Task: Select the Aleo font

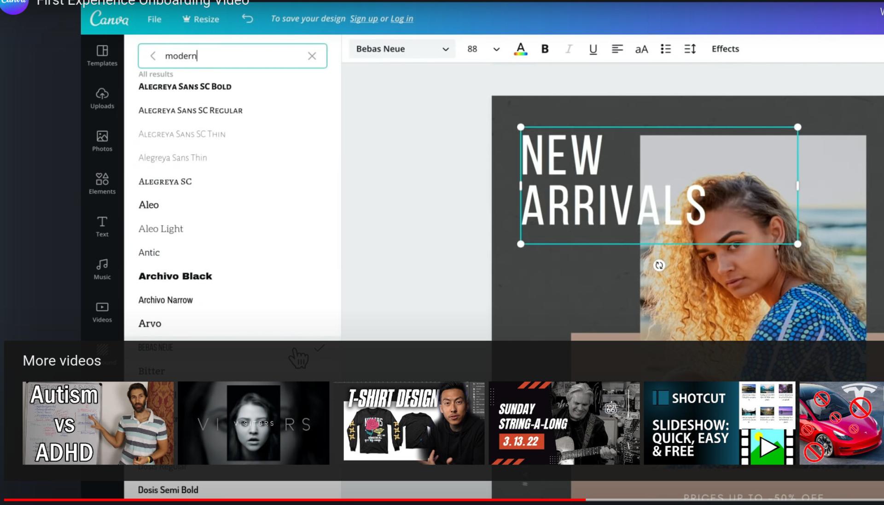Action: [149, 205]
